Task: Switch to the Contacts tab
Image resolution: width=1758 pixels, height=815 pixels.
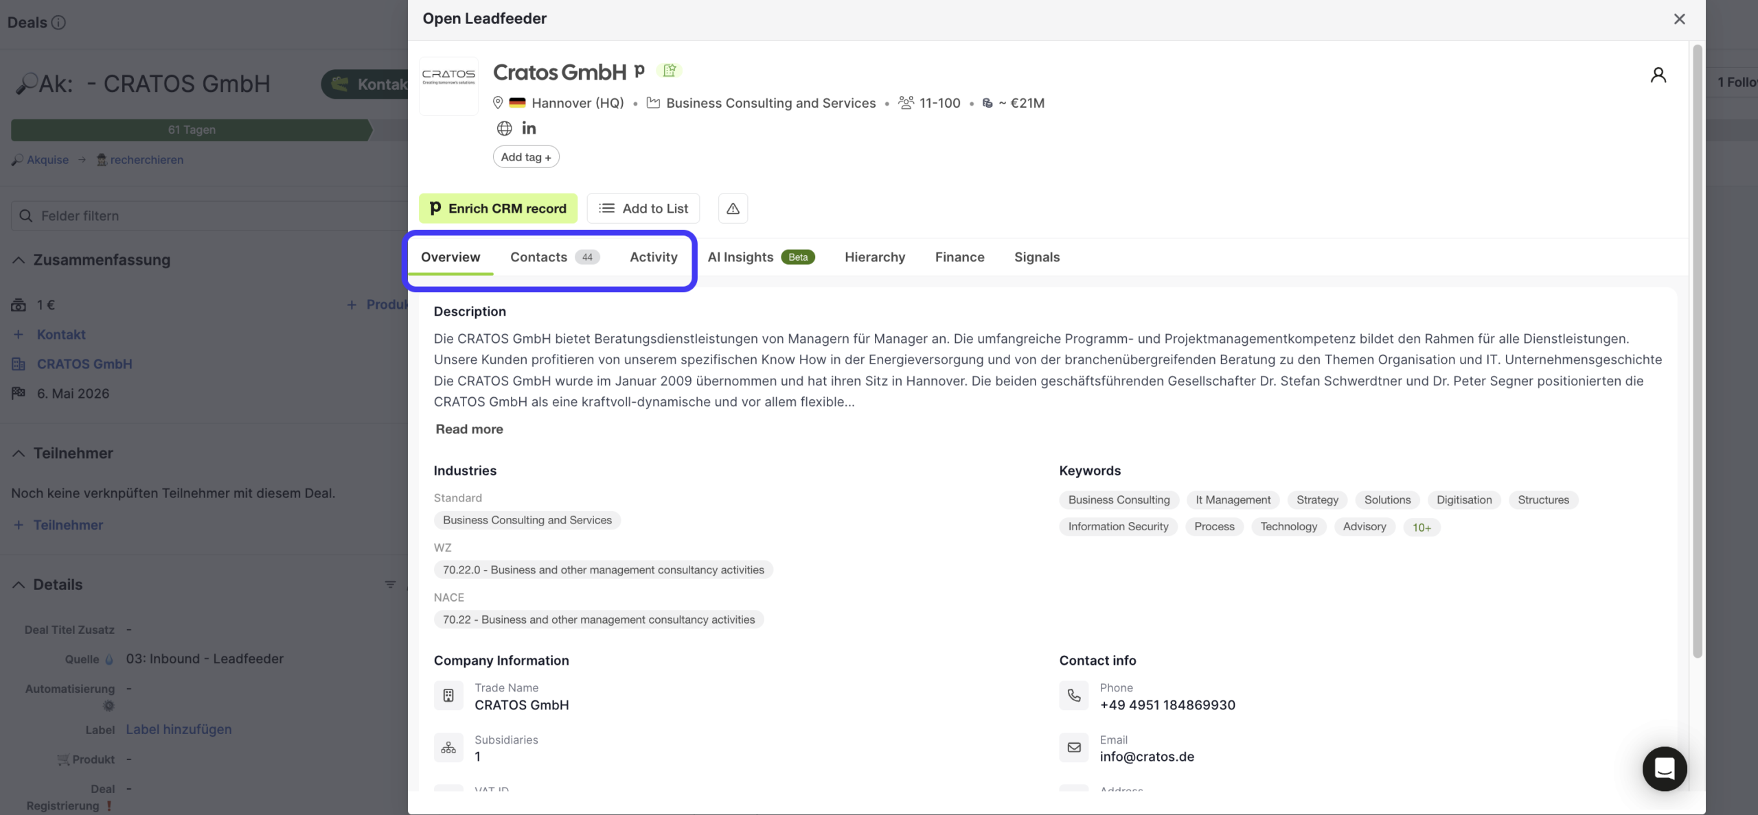Action: point(555,257)
